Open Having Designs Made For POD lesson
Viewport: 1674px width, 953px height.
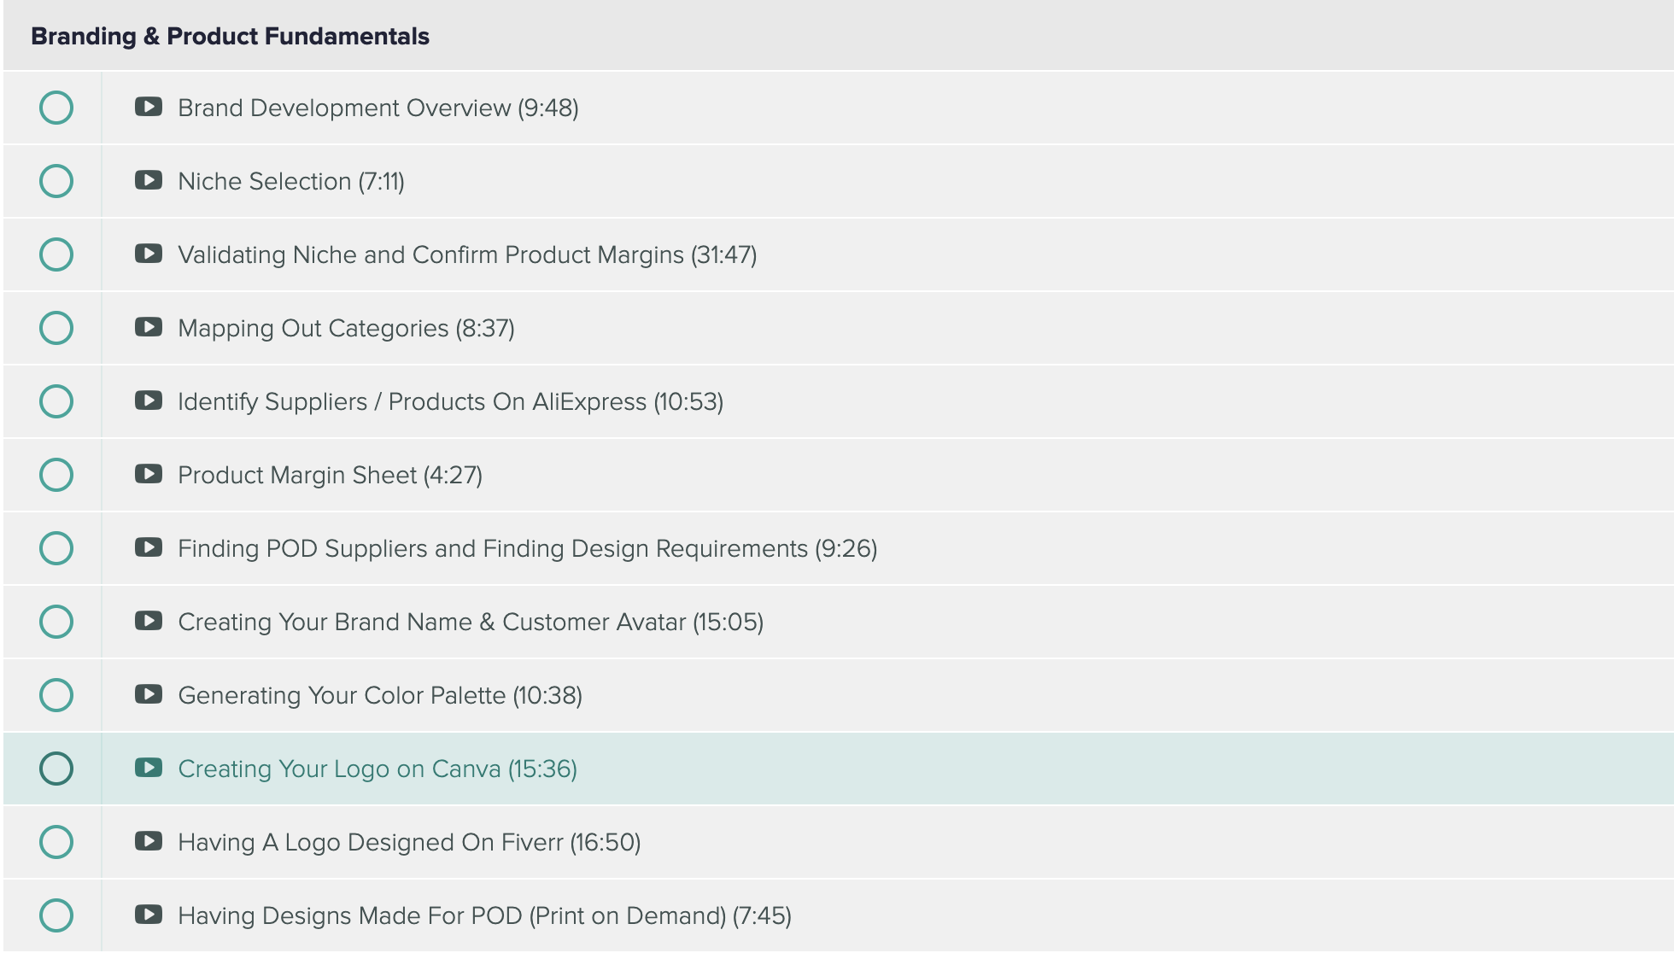pyautogui.click(x=484, y=915)
